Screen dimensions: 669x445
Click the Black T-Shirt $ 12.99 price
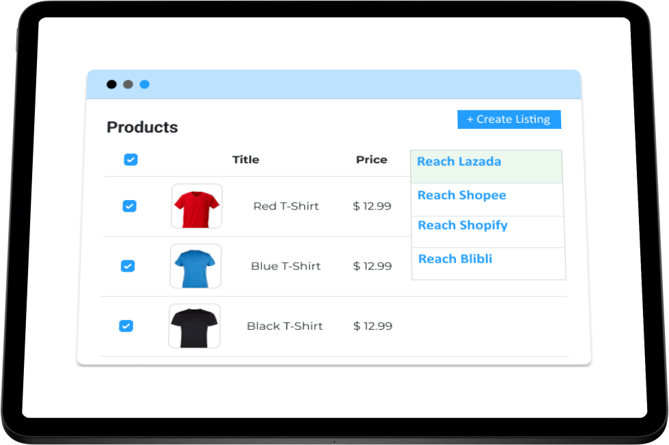coord(373,326)
